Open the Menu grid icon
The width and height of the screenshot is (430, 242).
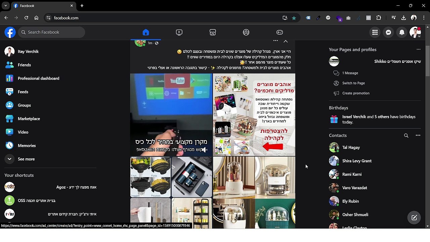(375, 32)
